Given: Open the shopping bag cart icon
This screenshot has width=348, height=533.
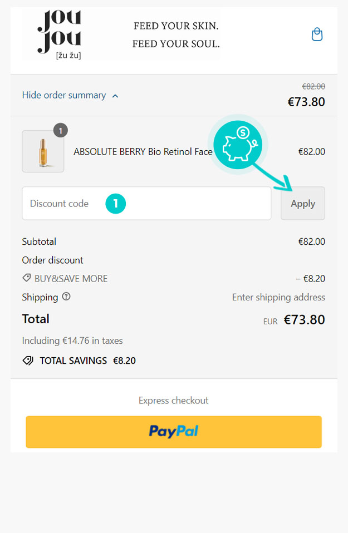Looking at the screenshot, I should pos(317,34).
